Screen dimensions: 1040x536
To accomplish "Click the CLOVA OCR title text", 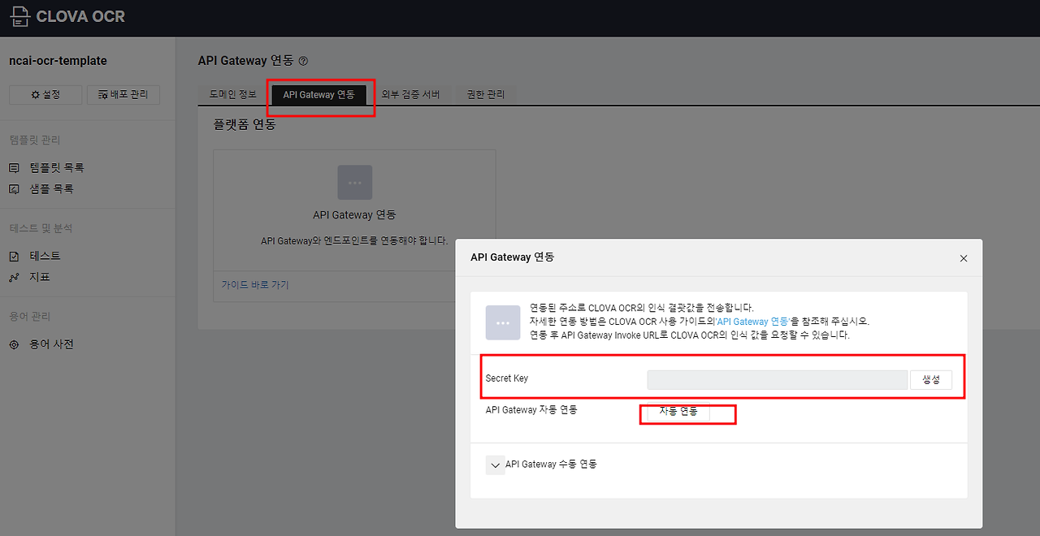I will pyautogui.click(x=81, y=16).
